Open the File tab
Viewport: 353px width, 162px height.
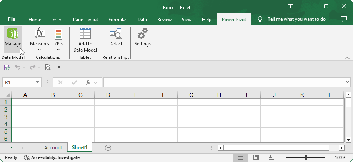point(12,19)
